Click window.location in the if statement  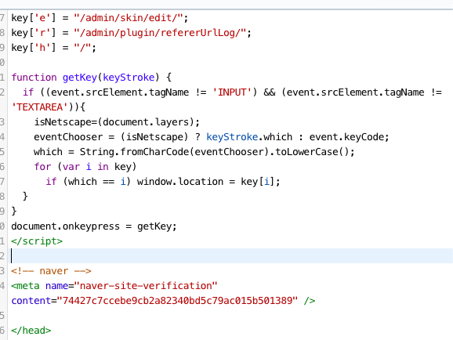coord(180,182)
